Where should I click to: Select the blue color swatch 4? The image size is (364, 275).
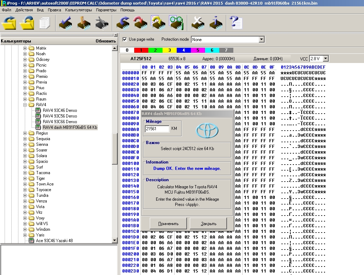point(184,50)
